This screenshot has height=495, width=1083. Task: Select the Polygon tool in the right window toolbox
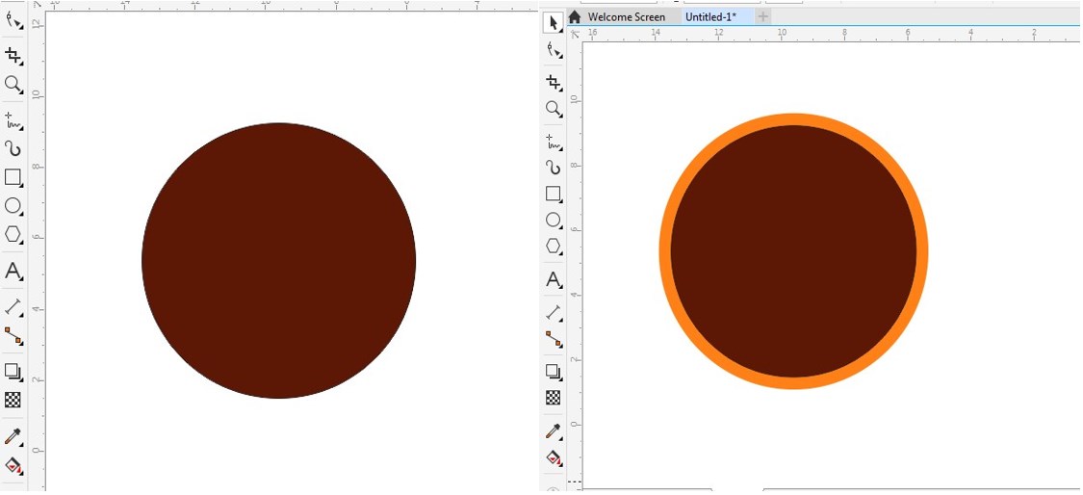554,246
